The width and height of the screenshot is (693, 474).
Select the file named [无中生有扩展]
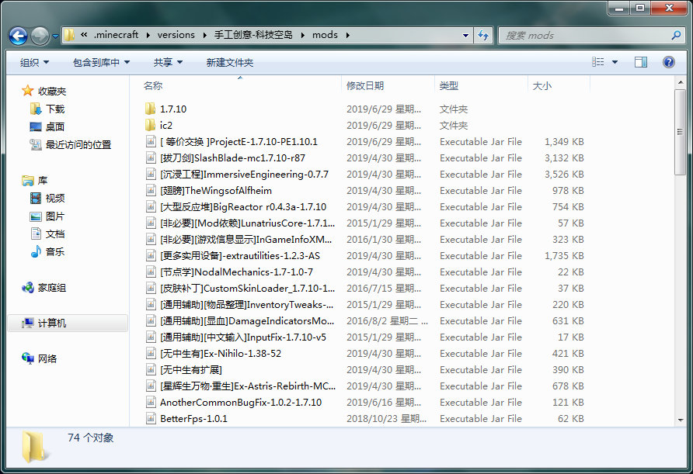191,370
